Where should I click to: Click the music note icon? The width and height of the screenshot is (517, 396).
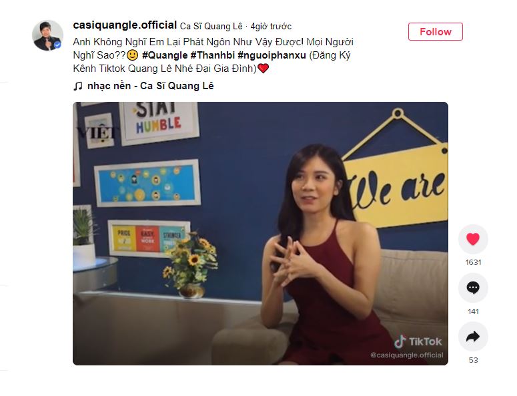pos(78,86)
